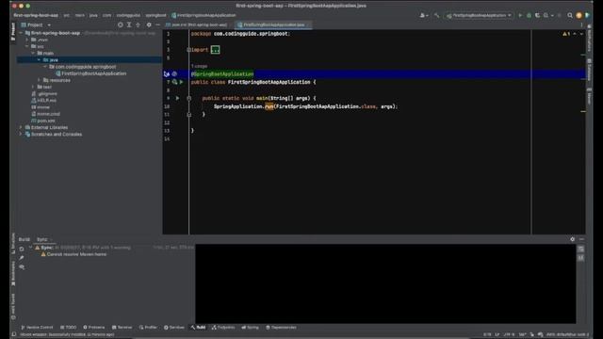
Task: Click the pin tab icon in Build panel
Action: coord(22,257)
